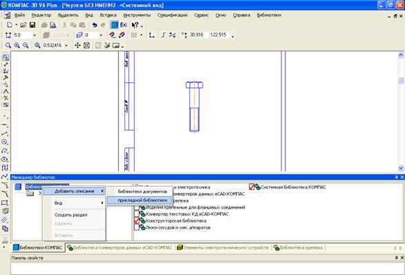Open the Спецификация menu
The image size is (405, 275).
172,15
